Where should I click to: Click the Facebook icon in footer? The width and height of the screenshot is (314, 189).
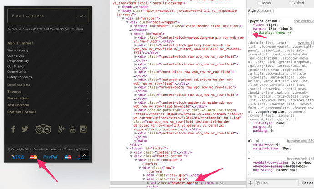[13, 129]
